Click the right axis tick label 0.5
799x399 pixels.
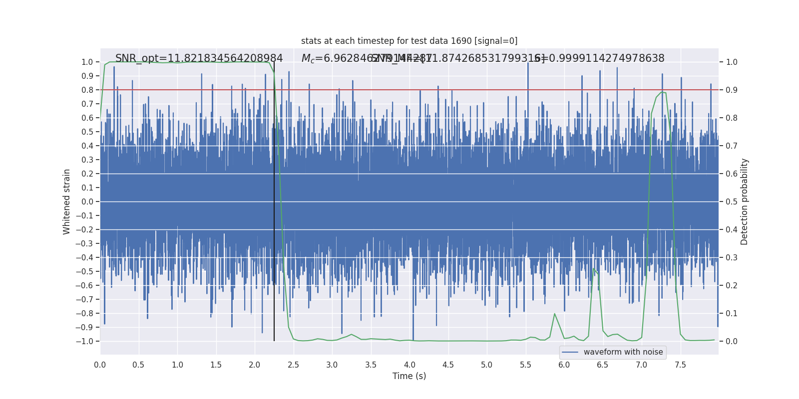(732, 201)
